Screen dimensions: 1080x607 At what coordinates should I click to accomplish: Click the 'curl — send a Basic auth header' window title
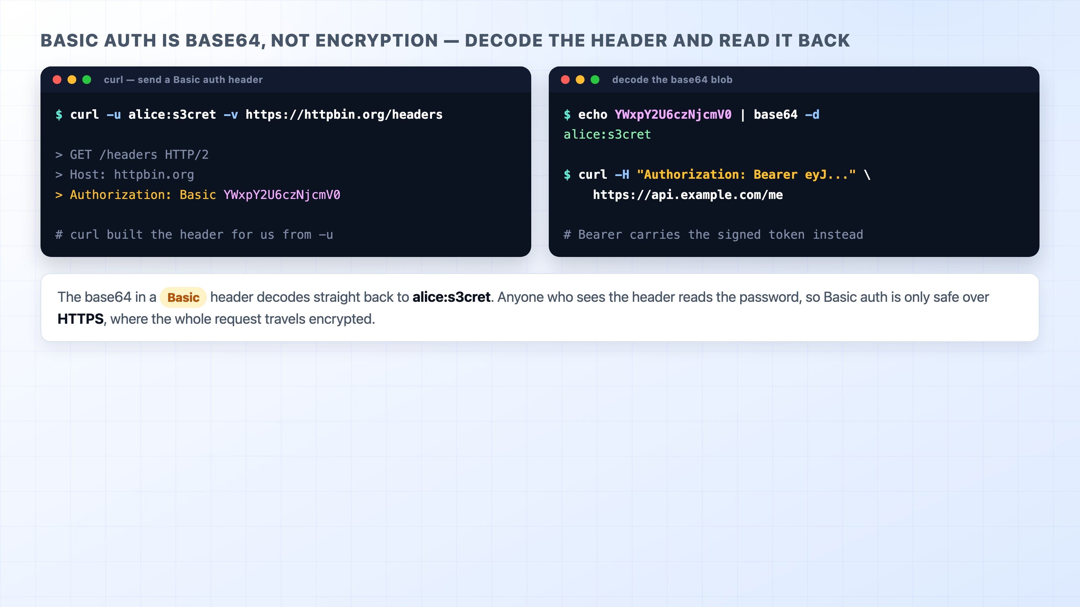coord(183,80)
